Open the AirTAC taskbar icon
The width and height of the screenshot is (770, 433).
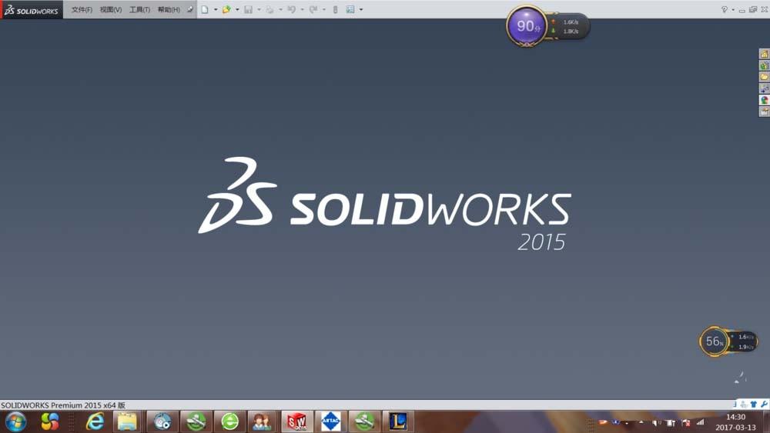(x=330, y=421)
